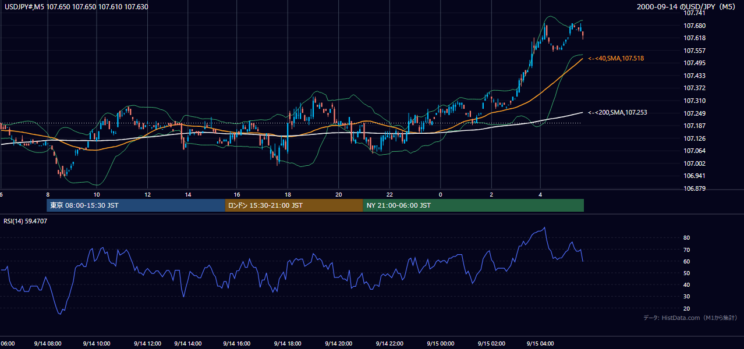744x349 pixels.
Task: Click the 9/14 12:00 date label
Action: click(147, 343)
